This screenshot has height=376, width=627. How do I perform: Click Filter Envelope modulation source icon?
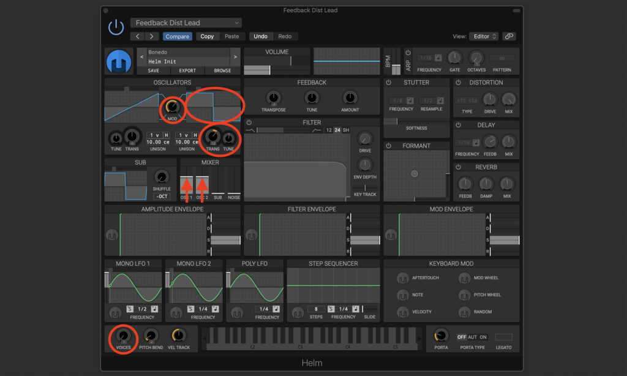(251, 235)
